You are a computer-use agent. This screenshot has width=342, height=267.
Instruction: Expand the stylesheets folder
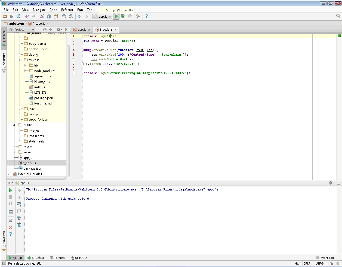[x=20, y=141]
